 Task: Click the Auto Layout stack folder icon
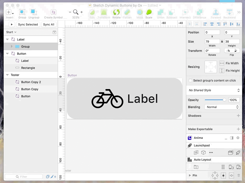tap(196, 167)
